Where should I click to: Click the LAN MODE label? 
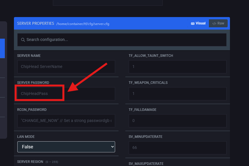click(x=26, y=137)
